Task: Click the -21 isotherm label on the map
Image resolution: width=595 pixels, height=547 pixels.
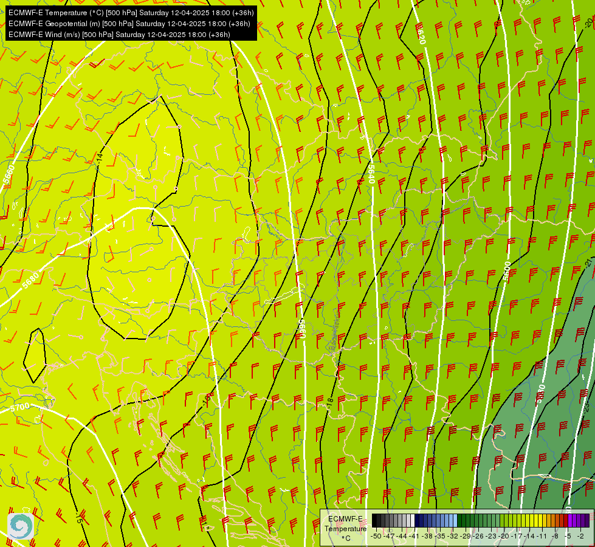Action: [589, 263]
